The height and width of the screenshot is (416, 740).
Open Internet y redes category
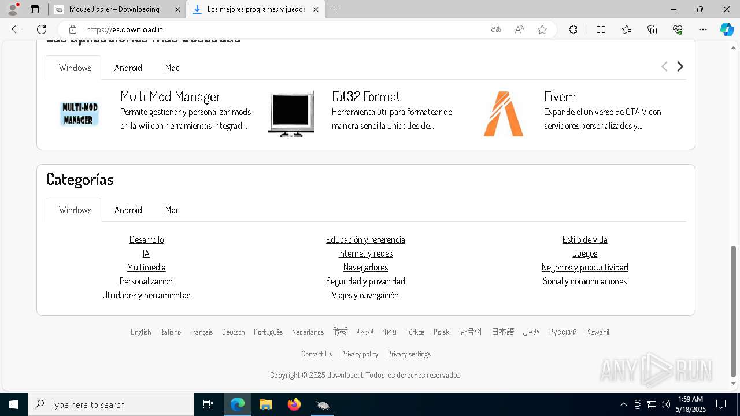point(365,253)
